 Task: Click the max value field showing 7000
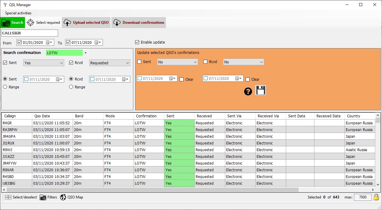[x=363, y=197]
